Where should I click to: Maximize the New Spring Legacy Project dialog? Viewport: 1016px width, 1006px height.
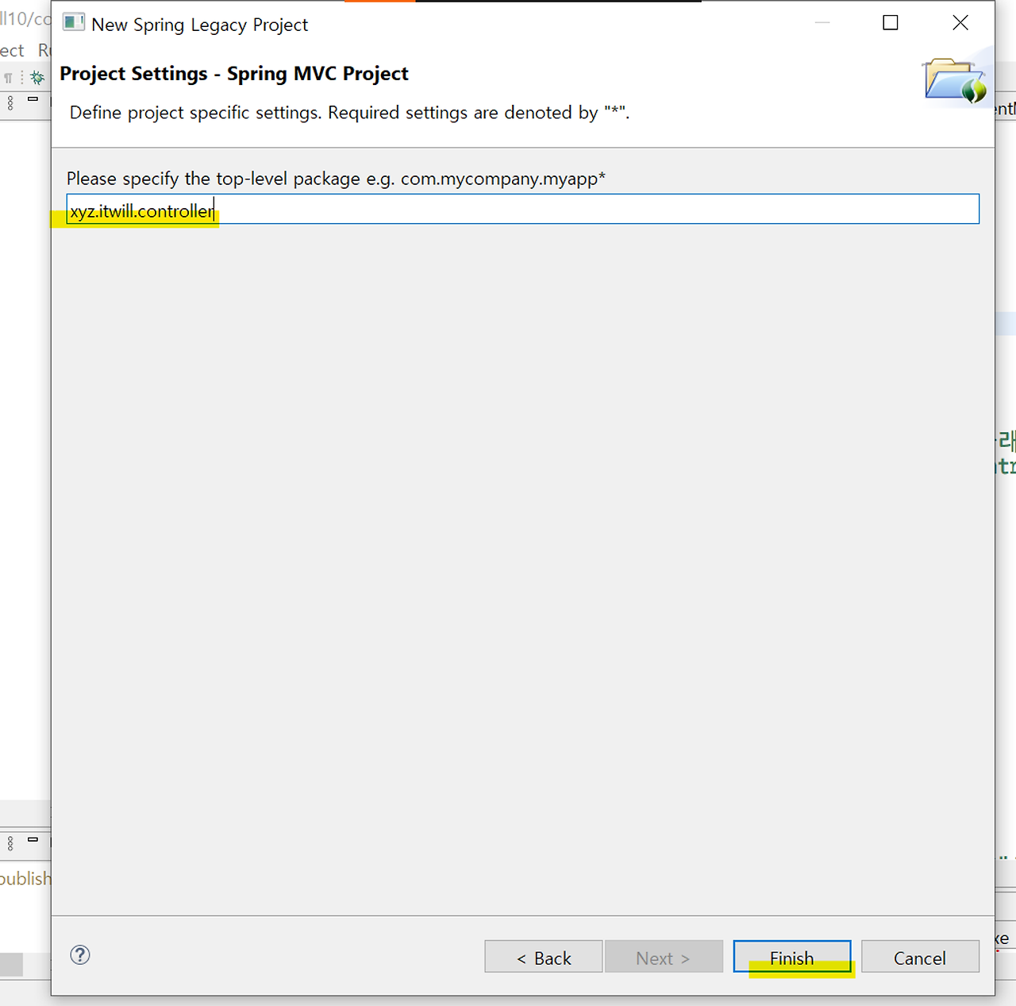891,23
